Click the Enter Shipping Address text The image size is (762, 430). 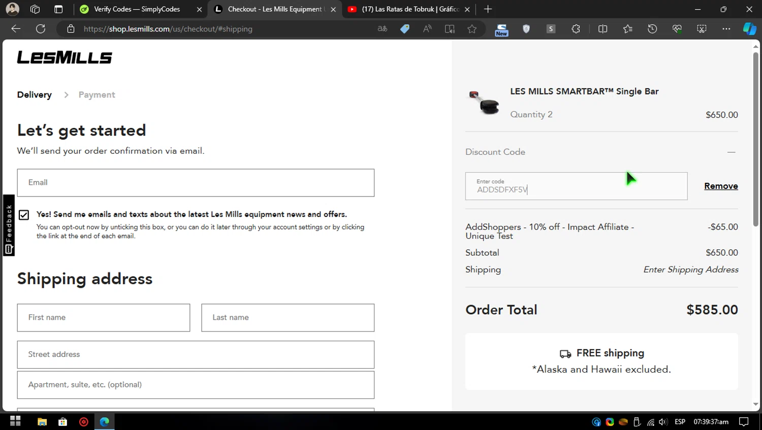pos(691,270)
